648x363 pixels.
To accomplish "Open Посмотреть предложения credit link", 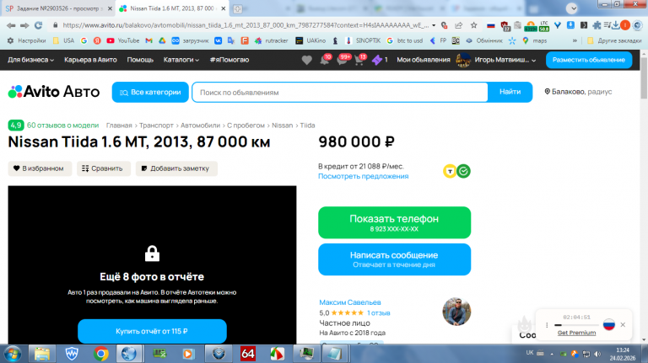I will click(364, 176).
